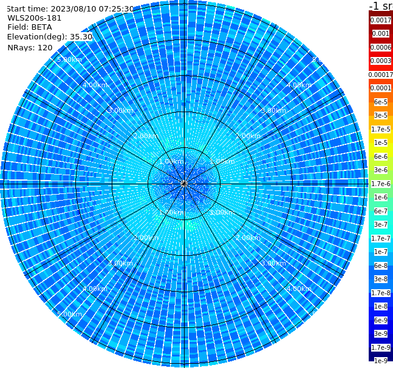Select the 6e-8 colorbar tick
The height and width of the screenshot is (368, 393).
click(381, 266)
